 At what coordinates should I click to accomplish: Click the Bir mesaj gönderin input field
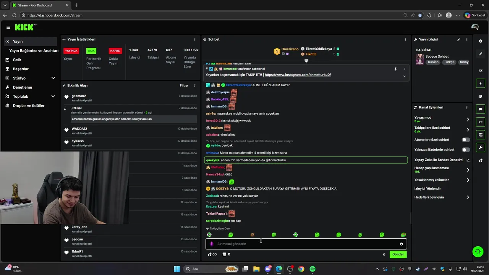coord(306,244)
